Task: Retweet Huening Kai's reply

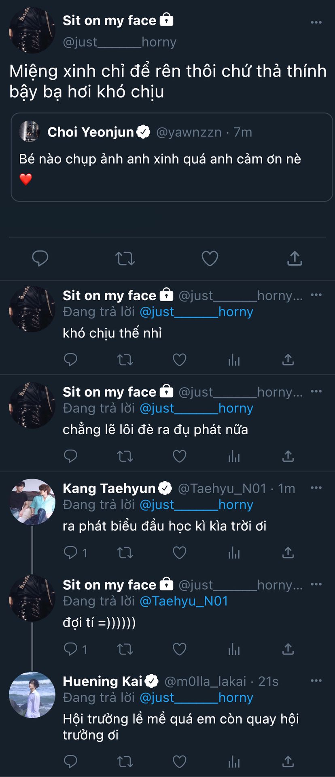Action: [x=125, y=762]
